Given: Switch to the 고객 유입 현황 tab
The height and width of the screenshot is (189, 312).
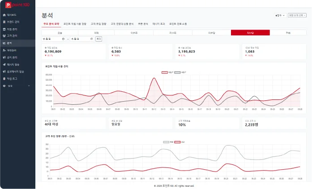Looking at the screenshot, I should [98, 24].
